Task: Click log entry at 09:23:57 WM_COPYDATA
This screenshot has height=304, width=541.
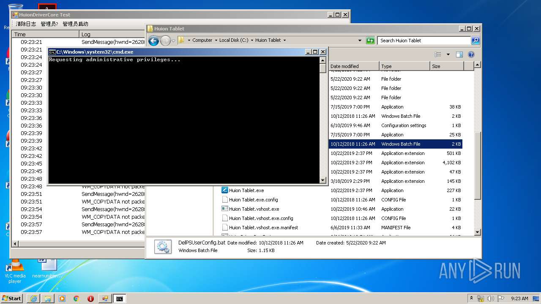Action: [x=79, y=232]
